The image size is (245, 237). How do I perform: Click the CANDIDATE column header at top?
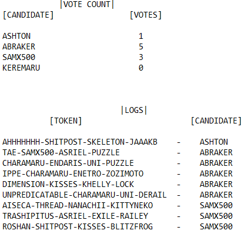[28, 15]
